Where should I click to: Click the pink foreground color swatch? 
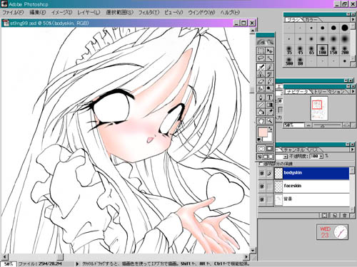263,132
